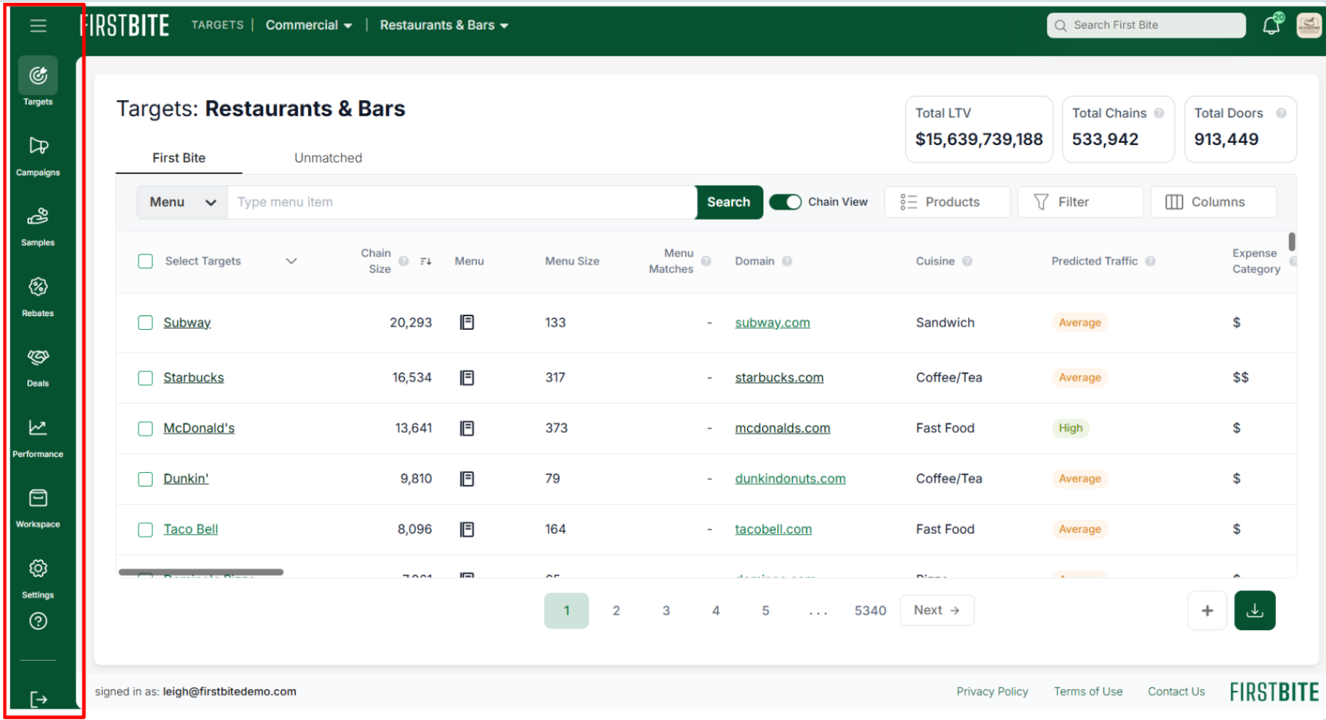
Task: Toggle the Chain View switch
Action: coord(785,202)
